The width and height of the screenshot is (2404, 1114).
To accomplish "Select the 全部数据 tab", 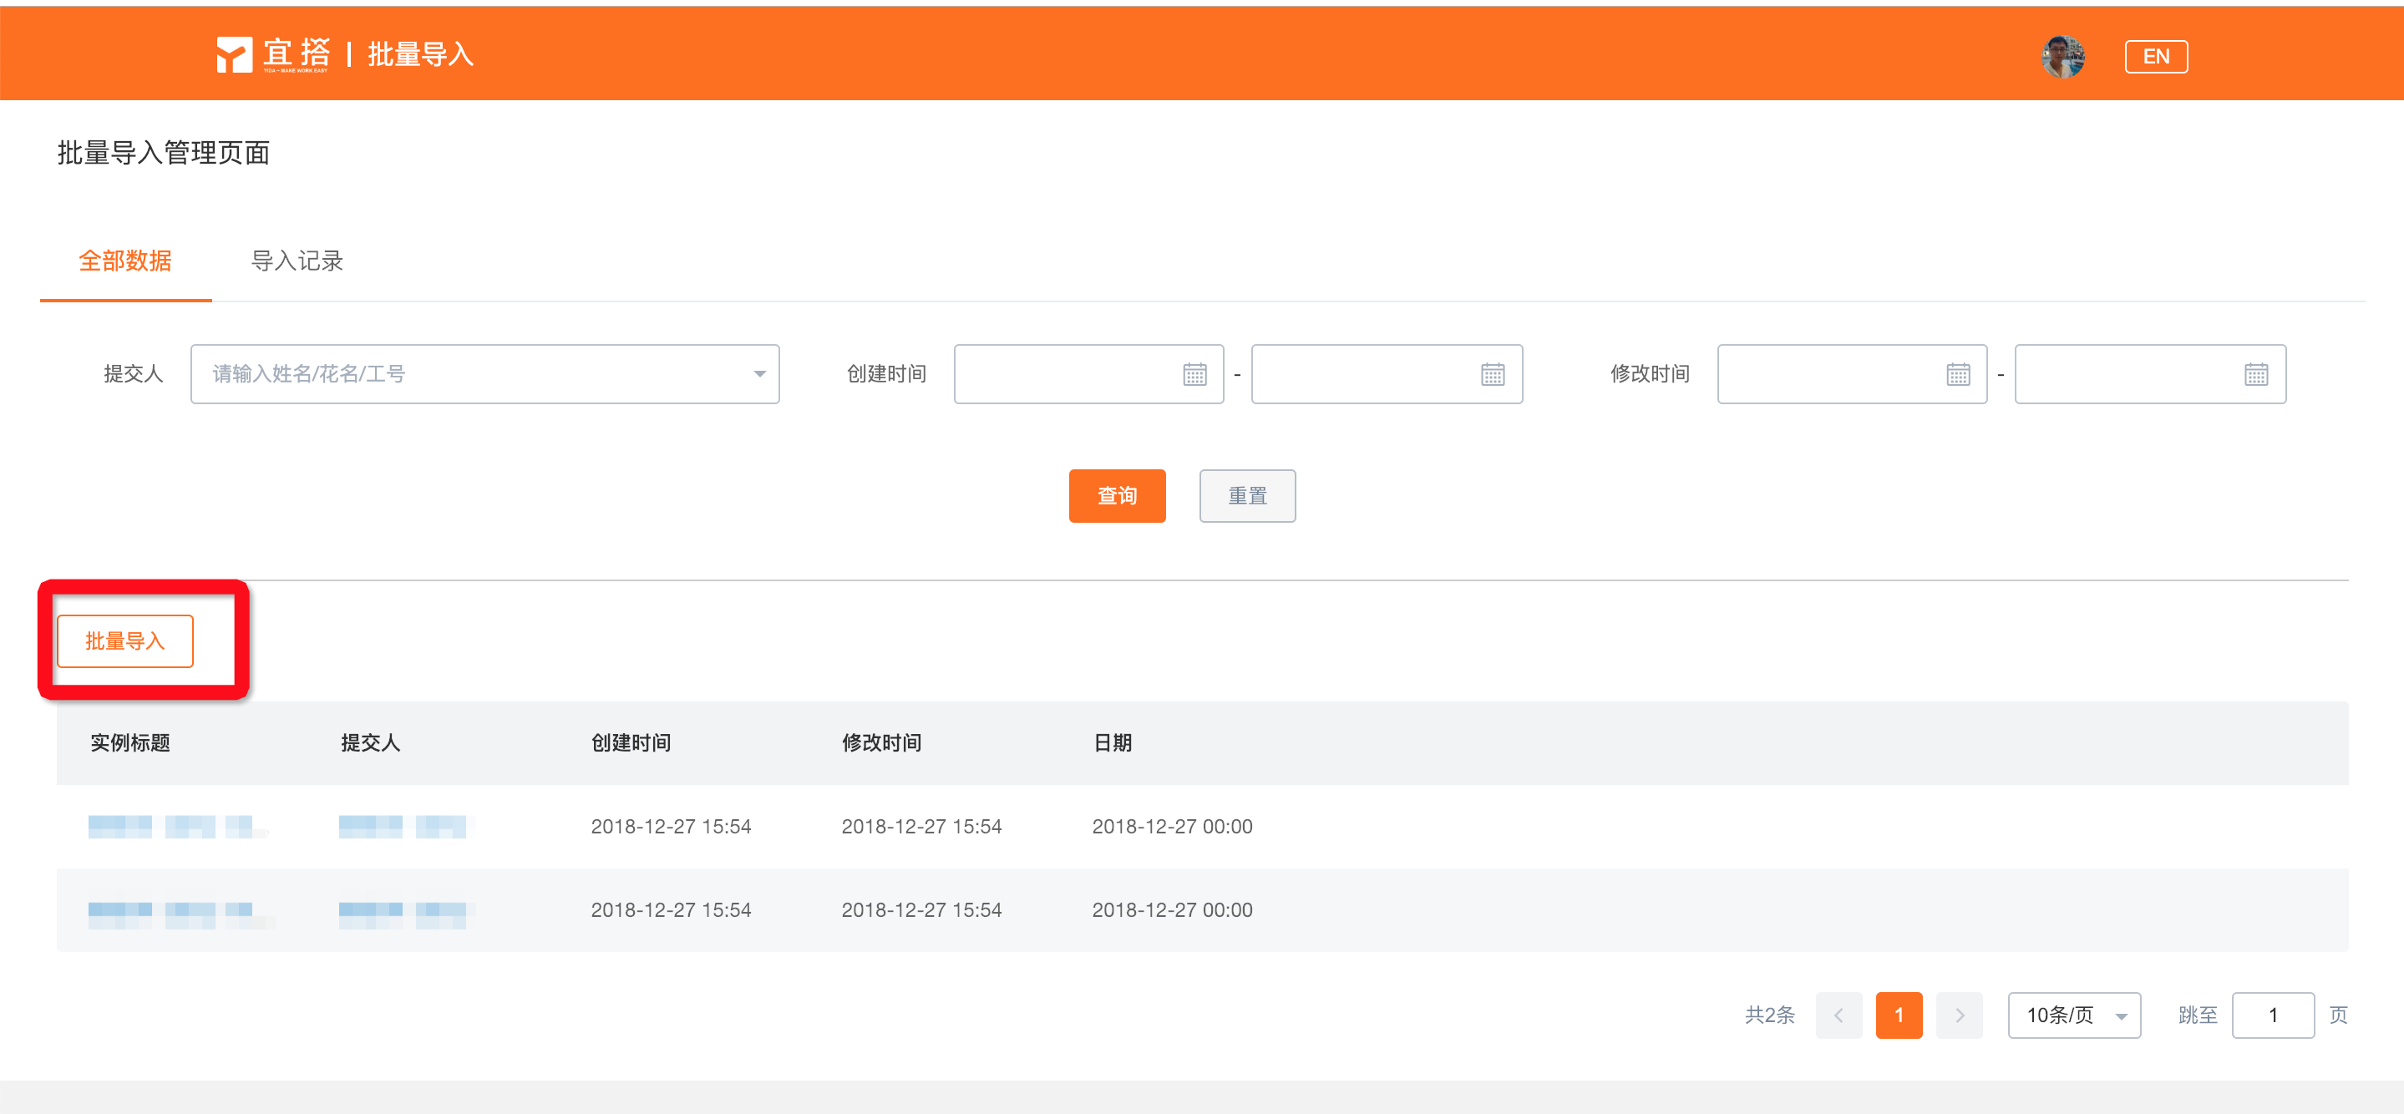I will tap(125, 261).
